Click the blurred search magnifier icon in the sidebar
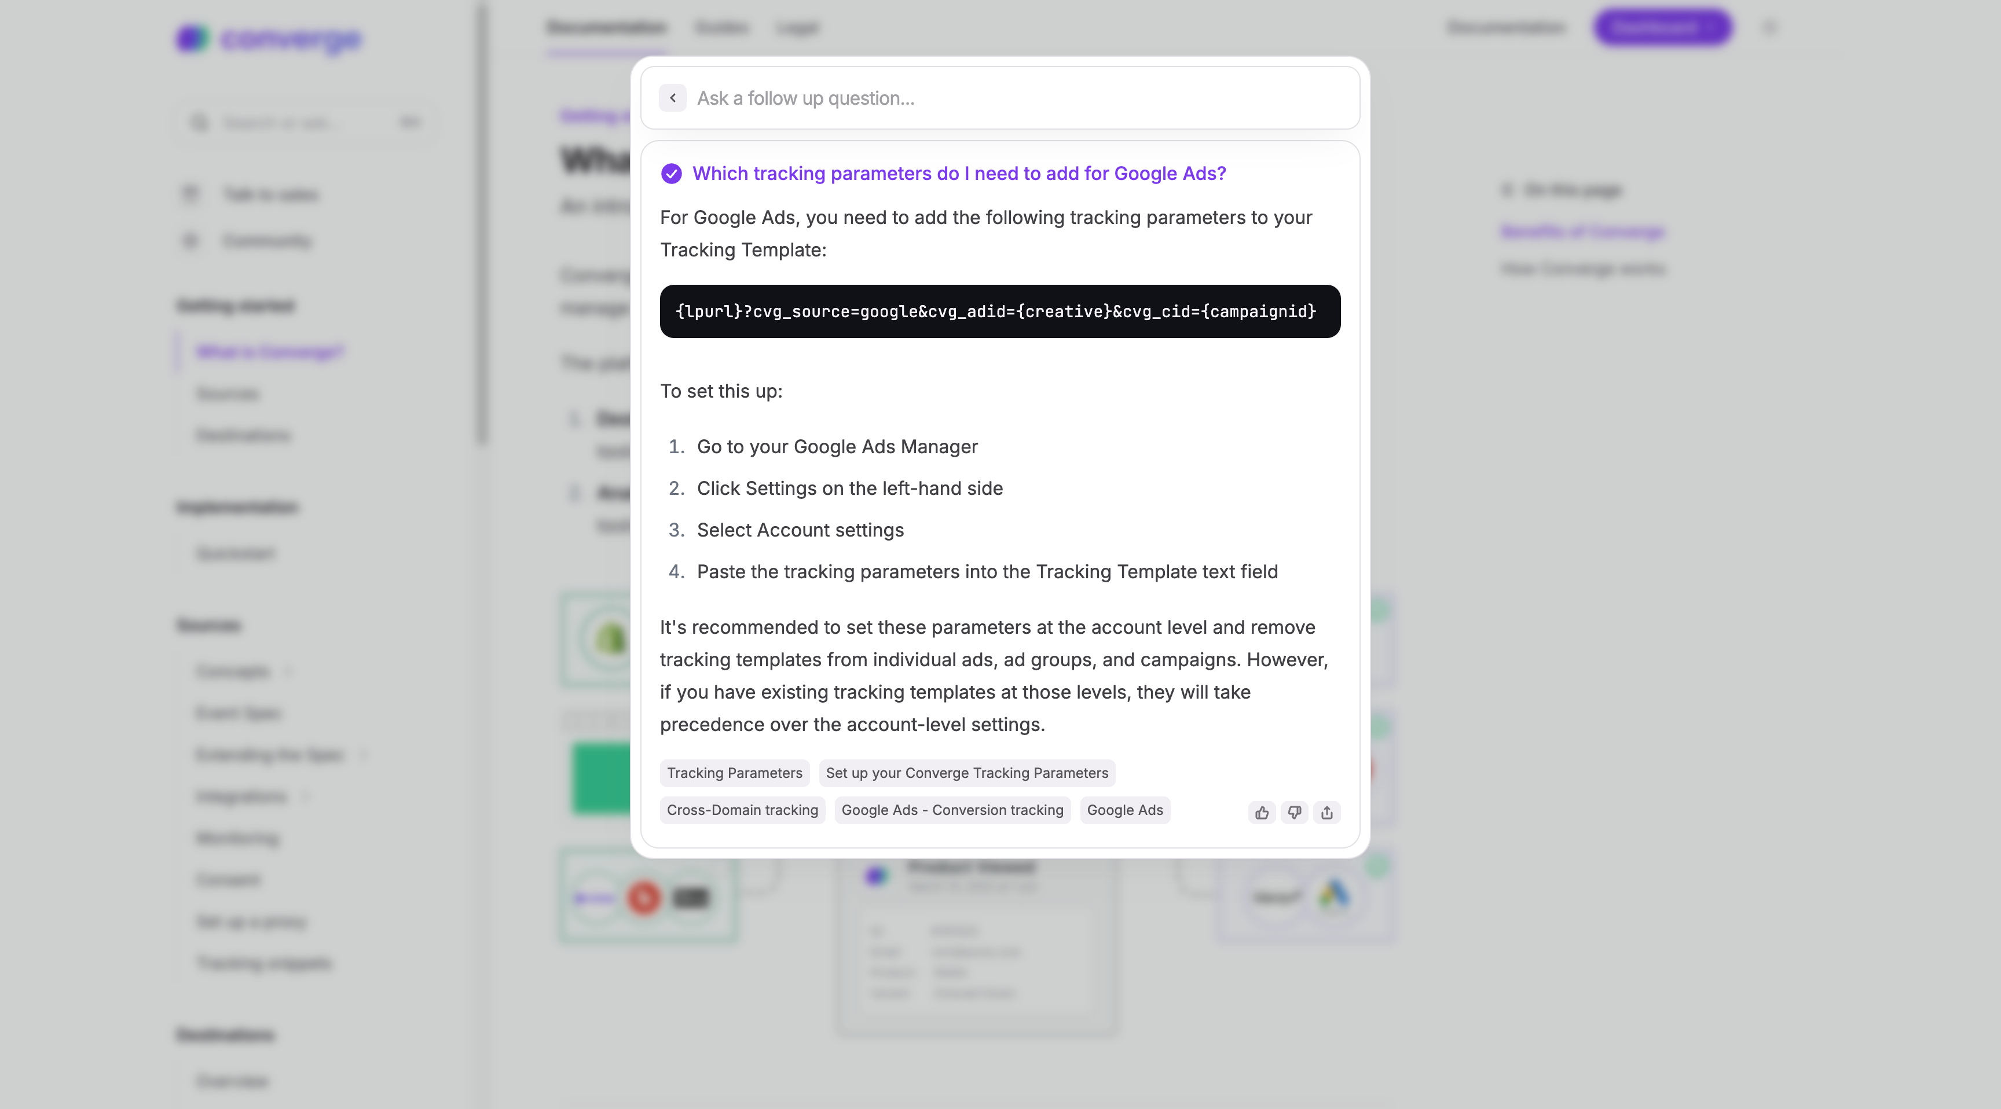 point(200,123)
